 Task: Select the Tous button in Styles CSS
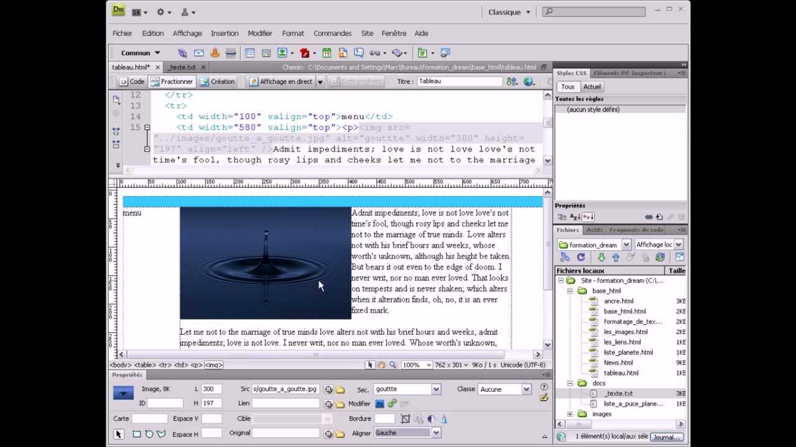click(x=568, y=87)
